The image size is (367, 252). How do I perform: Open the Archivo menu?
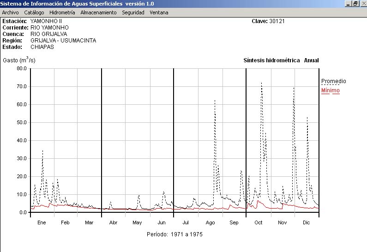(x=10, y=12)
